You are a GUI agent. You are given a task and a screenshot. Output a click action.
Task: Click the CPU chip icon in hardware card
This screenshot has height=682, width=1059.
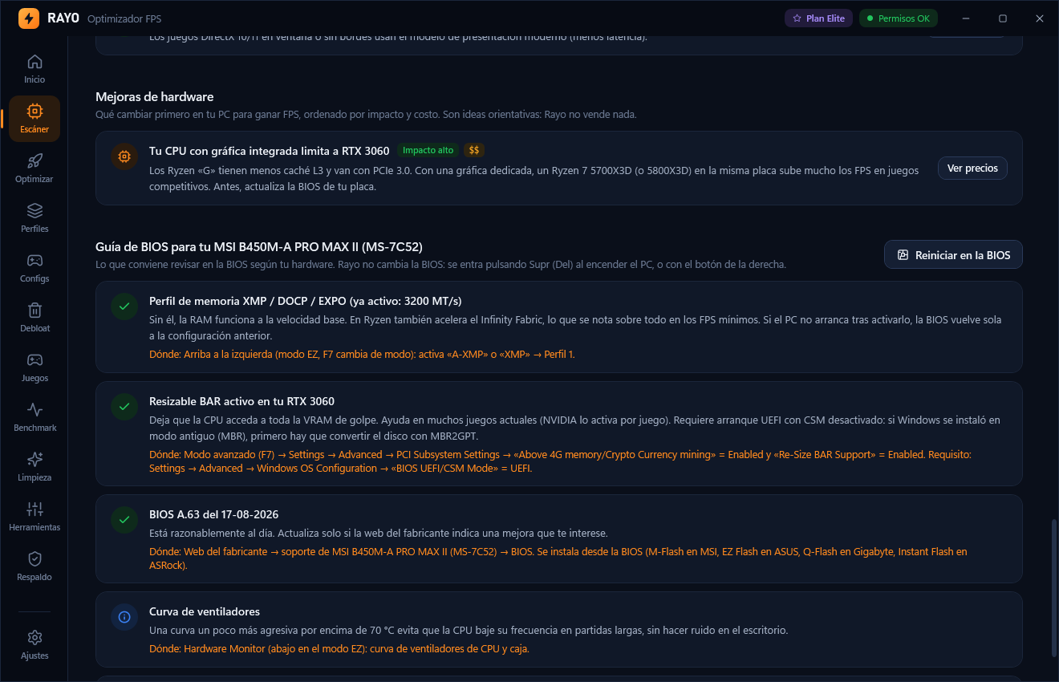coord(124,157)
